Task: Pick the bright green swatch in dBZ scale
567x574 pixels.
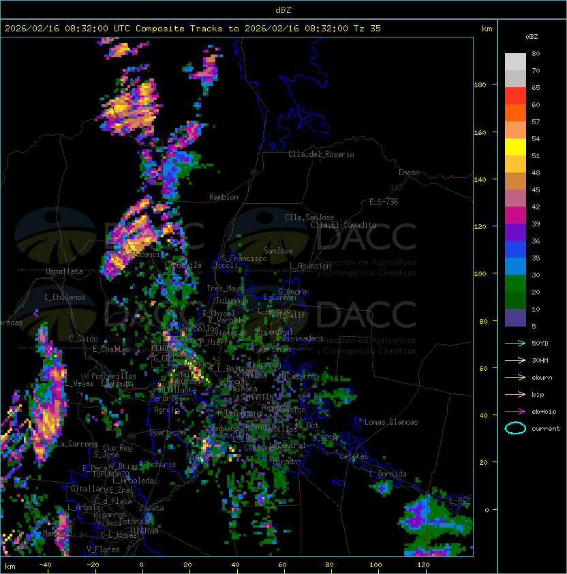Action: (515, 284)
